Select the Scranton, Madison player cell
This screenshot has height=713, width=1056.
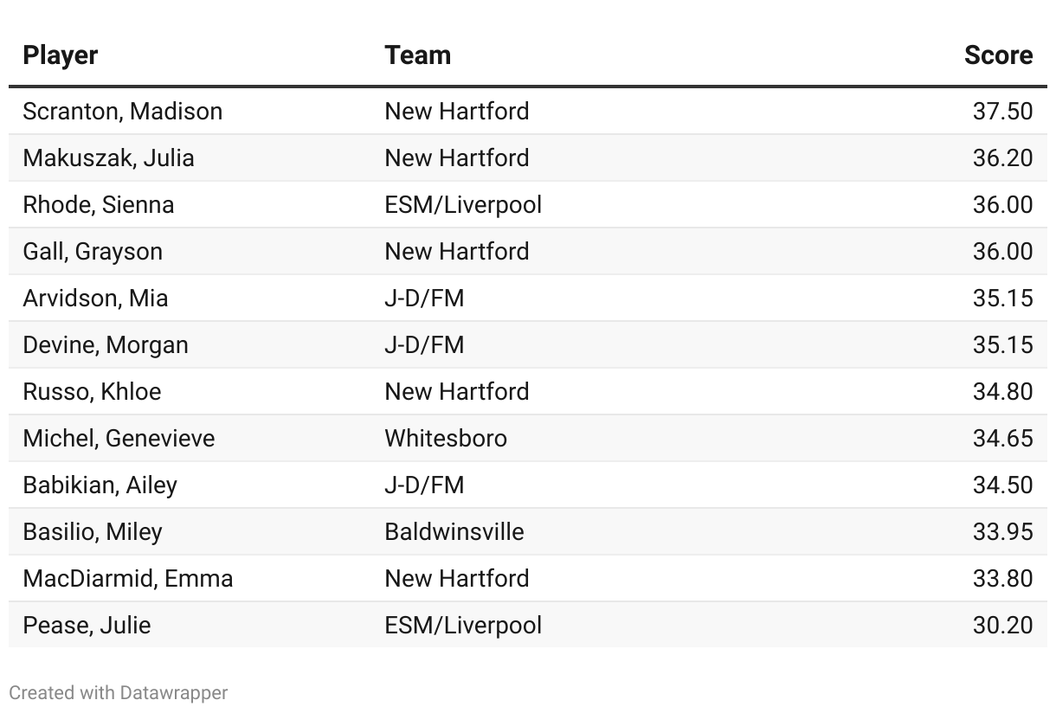pyautogui.click(x=123, y=112)
